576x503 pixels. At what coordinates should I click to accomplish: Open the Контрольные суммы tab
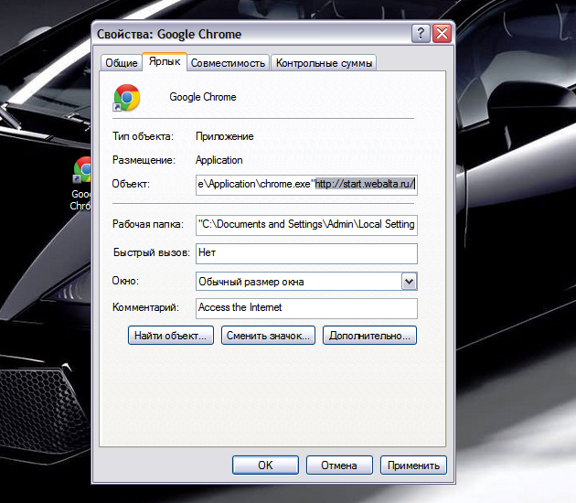click(324, 63)
